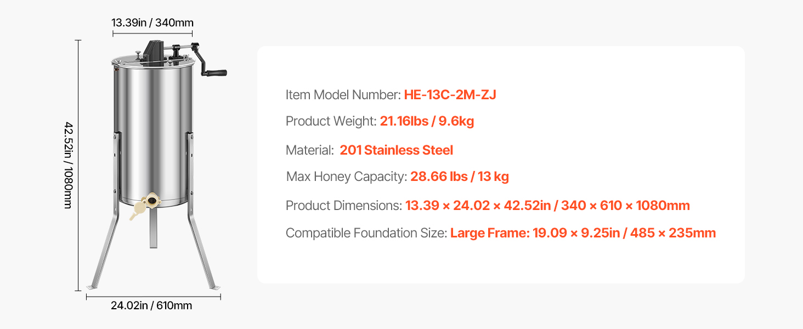This screenshot has width=803, height=329.
Task: Click the 201 Stainless Steel material text
Action: click(x=397, y=150)
